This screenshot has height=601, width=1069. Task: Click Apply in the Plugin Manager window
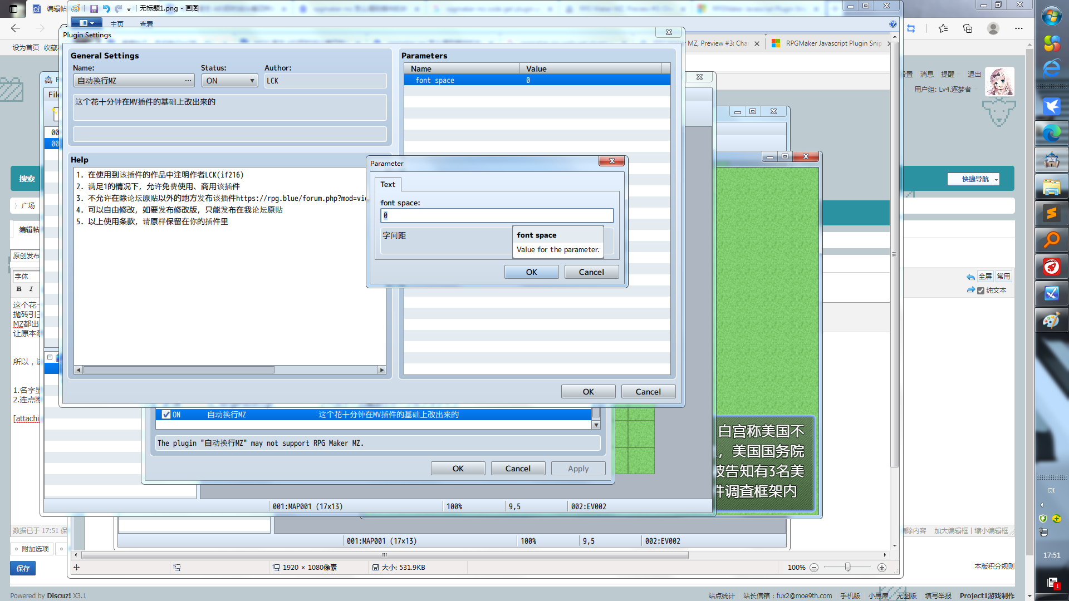click(x=578, y=469)
